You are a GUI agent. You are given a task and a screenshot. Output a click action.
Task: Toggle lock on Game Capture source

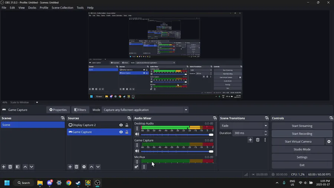pos(127,132)
